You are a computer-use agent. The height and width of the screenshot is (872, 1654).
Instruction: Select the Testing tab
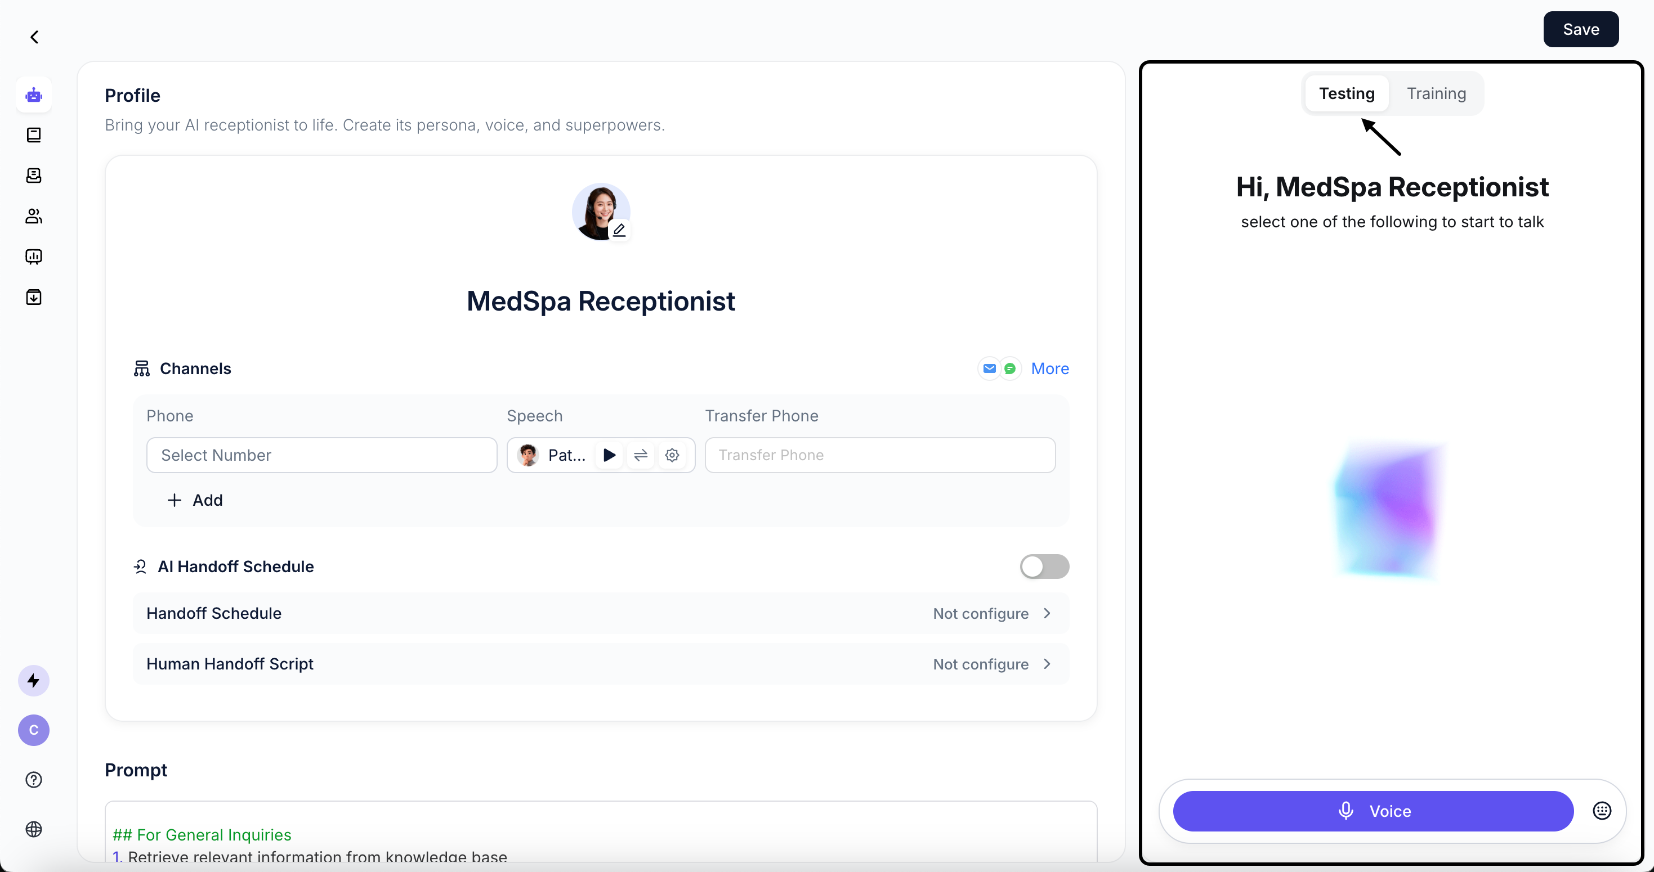point(1347,94)
